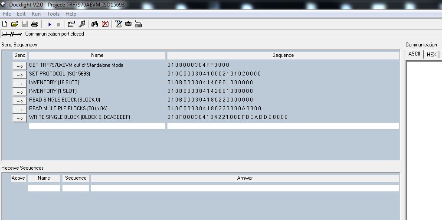Select the INVENTORY (16 SLOT) name
The width and height of the screenshot is (442, 220).
click(54, 82)
